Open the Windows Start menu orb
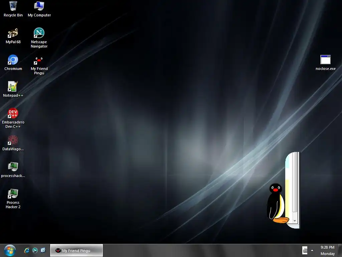342x257 pixels. pyautogui.click(x=10, y=250)
